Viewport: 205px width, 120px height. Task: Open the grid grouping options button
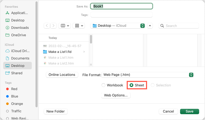[x=79, y=26]
